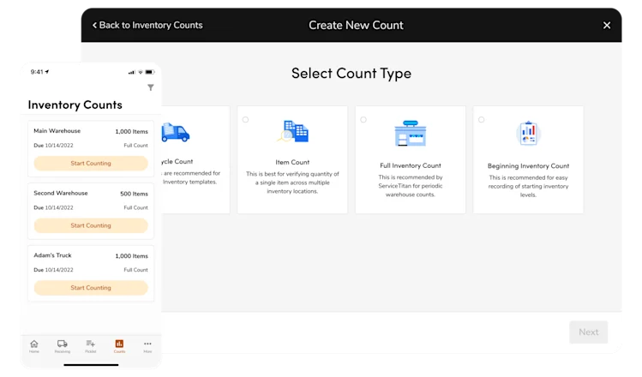Open the filter icon in mobile app

[x=151, y=87]
